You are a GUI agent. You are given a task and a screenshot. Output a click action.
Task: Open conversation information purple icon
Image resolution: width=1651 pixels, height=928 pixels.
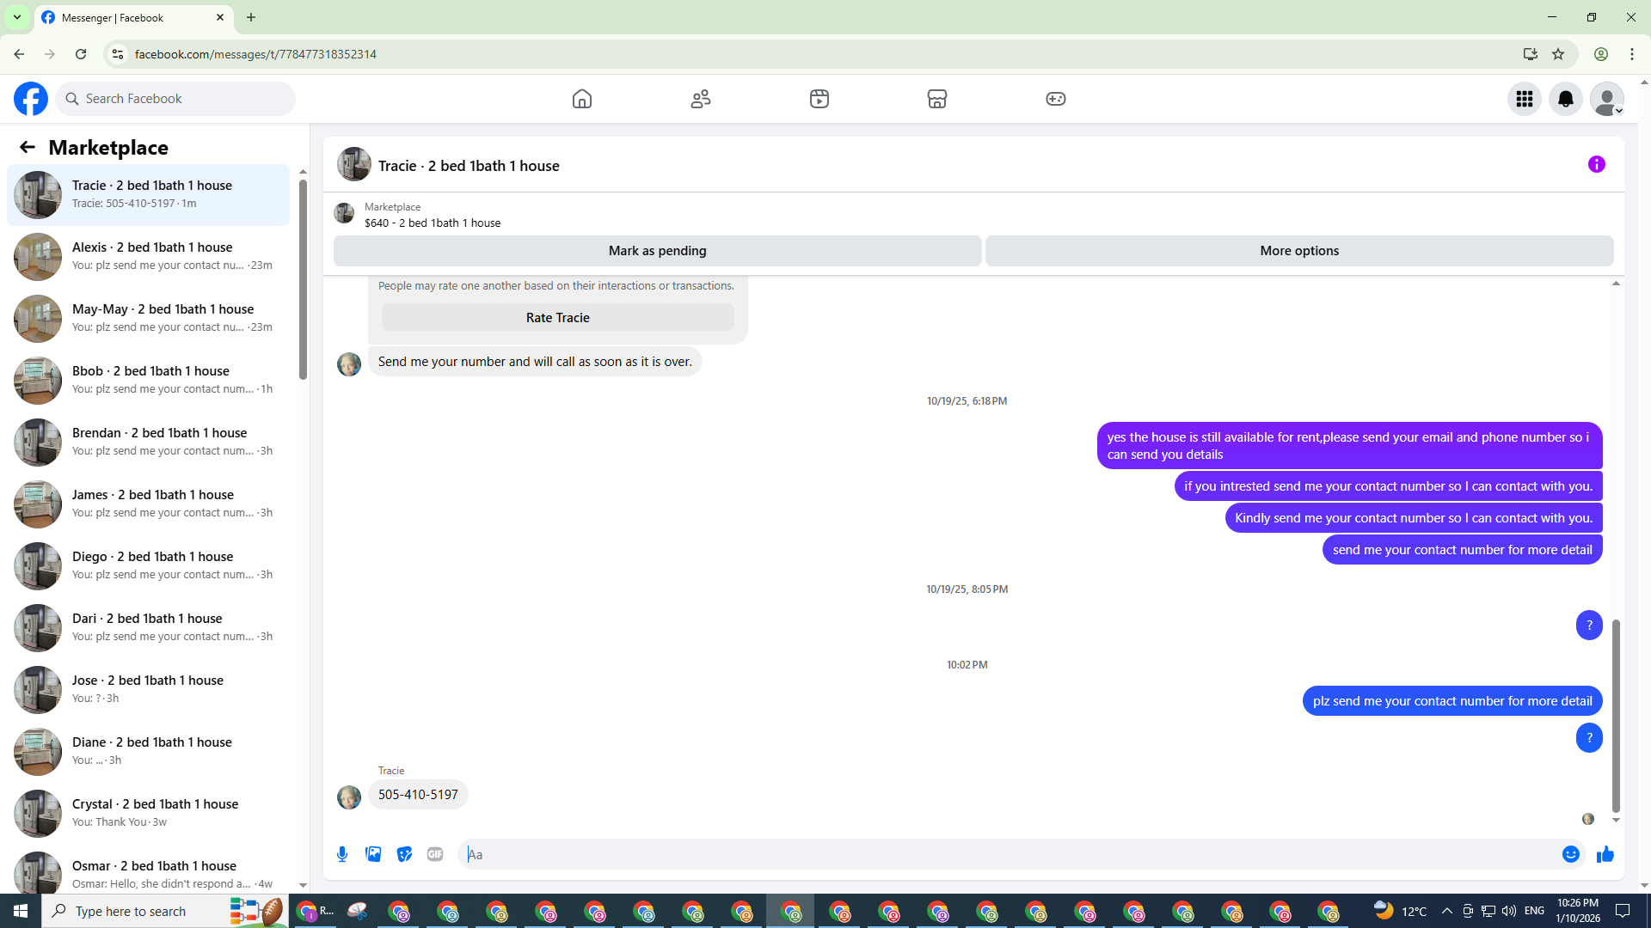(1596, 164)
